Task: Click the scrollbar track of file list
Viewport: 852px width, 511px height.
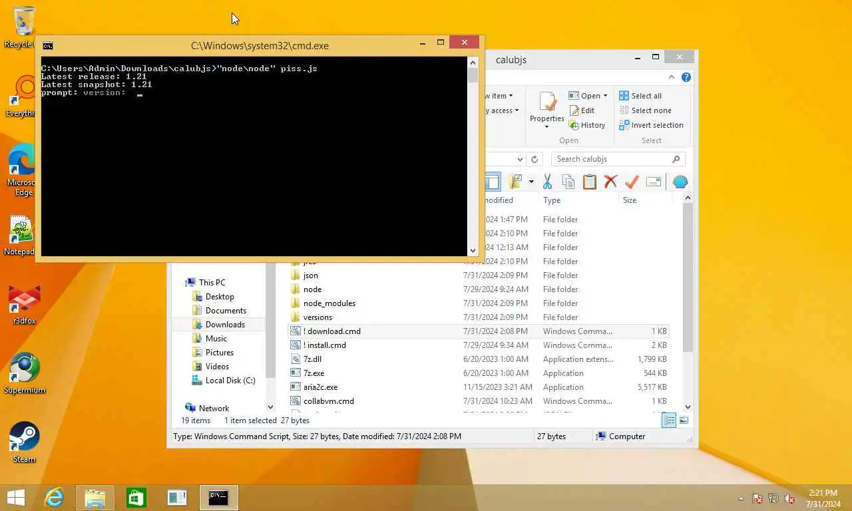Action: (x=688, y=376)
